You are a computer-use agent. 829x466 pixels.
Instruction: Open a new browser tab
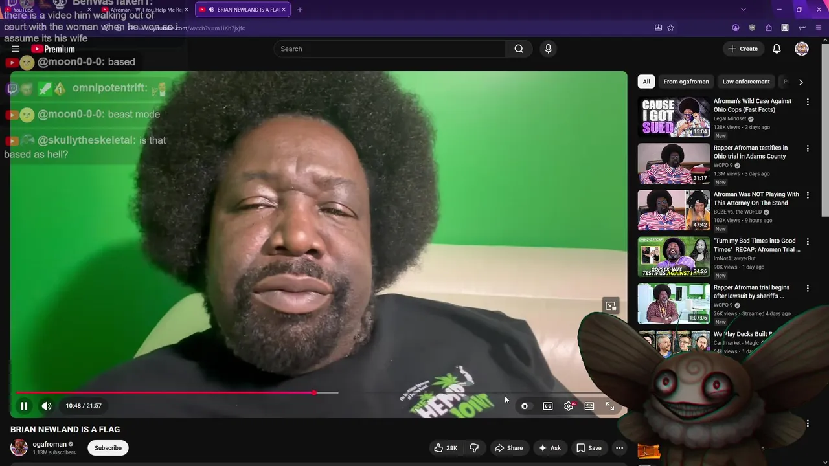[x=300, y=10]
